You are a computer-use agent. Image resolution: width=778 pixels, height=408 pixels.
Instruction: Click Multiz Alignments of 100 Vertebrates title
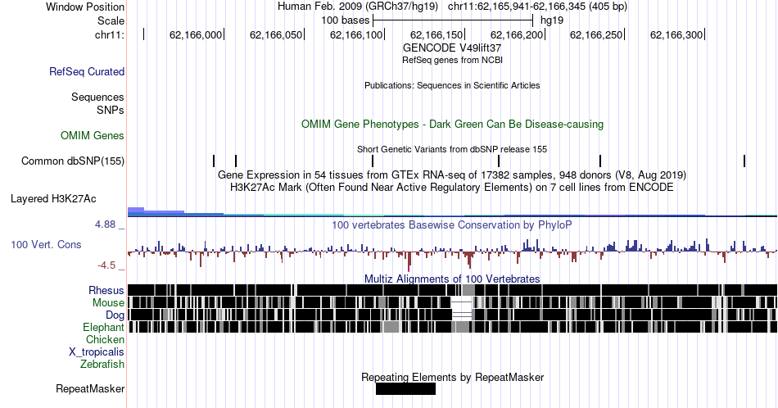[452, 279]
